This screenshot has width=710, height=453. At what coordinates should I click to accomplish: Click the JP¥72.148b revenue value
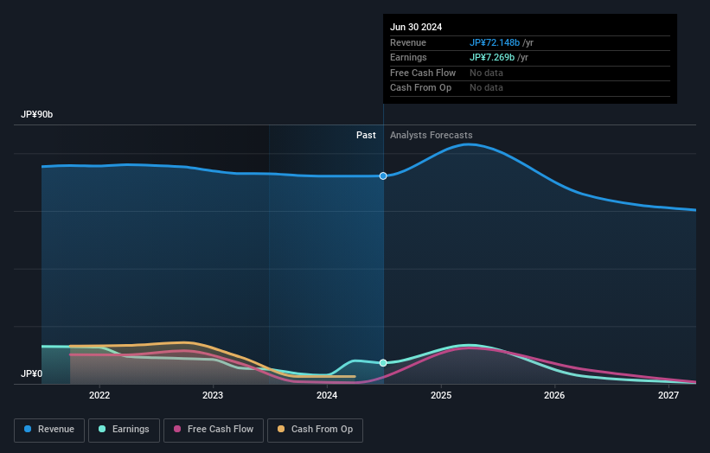click(x=495, y=42)
